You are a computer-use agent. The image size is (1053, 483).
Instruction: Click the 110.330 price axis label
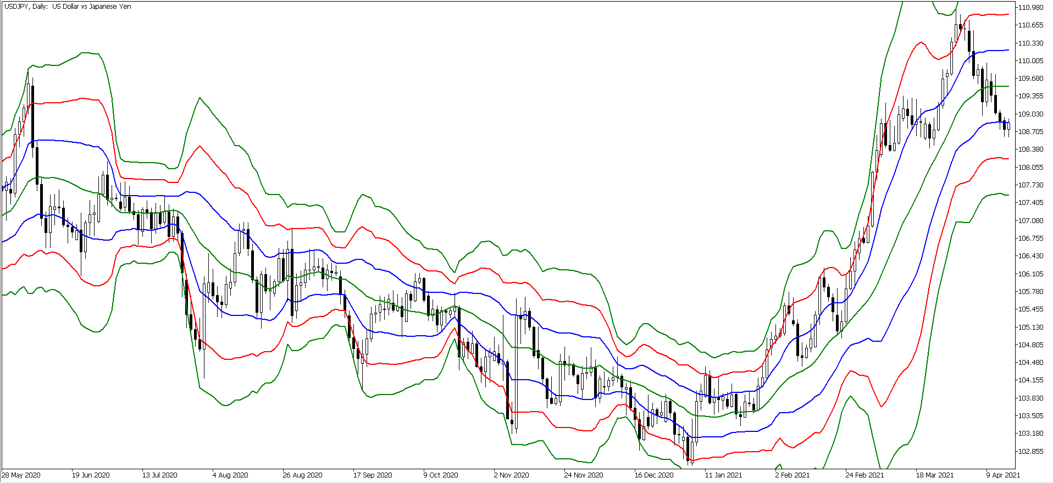coord(1030,43)
